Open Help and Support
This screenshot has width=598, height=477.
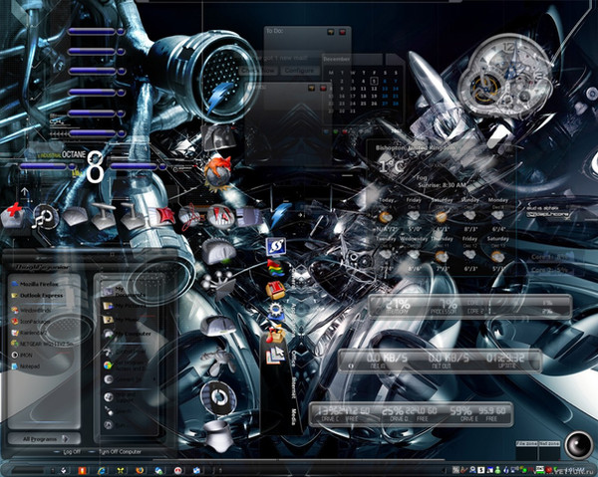(119, 397)
